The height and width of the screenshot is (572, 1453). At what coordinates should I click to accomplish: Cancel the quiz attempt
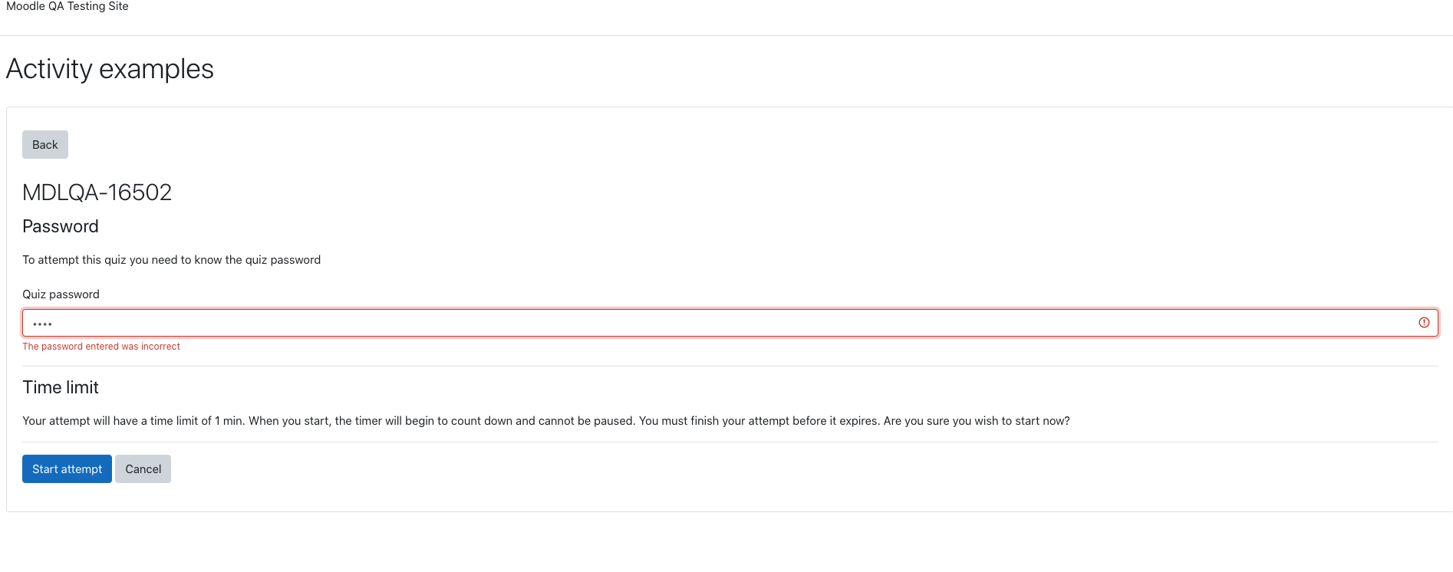[x=143, y=469]
